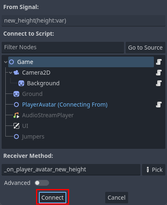Select the Ground node in tree
Screen dimensions: 167x205
[x=32, y=94]
